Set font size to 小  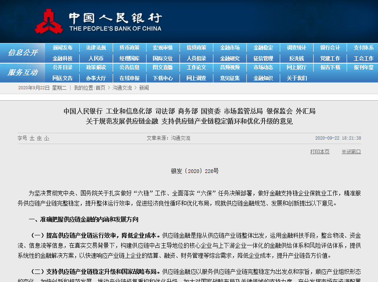click(47, 138)
